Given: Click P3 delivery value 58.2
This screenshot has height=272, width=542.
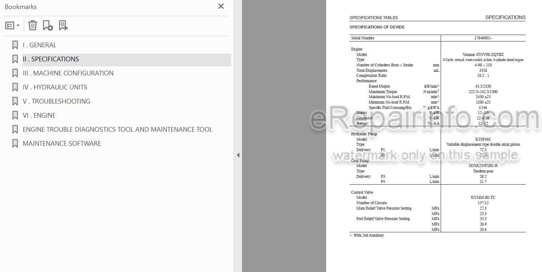Looking at the screenshot, I should click(483, 176).
